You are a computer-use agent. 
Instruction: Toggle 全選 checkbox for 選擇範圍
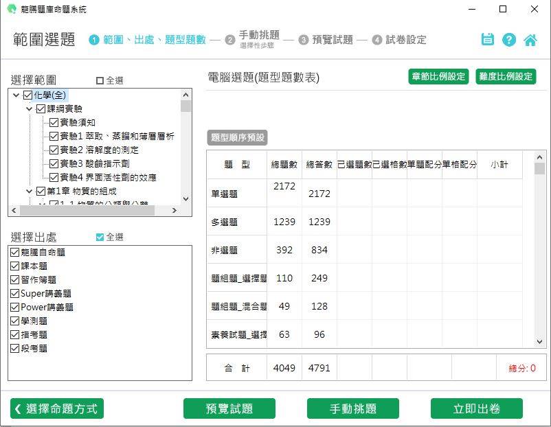point(100,81)
